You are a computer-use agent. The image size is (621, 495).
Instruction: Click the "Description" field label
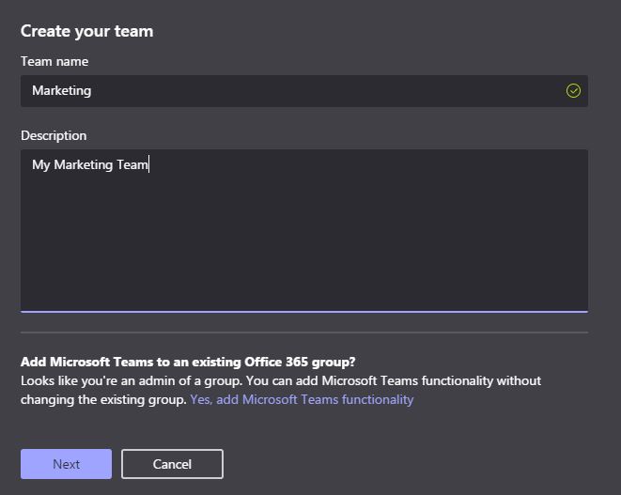pyautogui.click(x=54, y=135)
